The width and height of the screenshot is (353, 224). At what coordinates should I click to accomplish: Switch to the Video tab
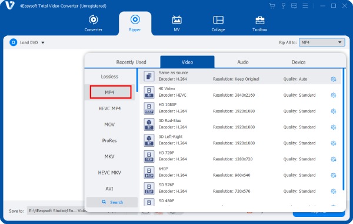coord(187,62)
